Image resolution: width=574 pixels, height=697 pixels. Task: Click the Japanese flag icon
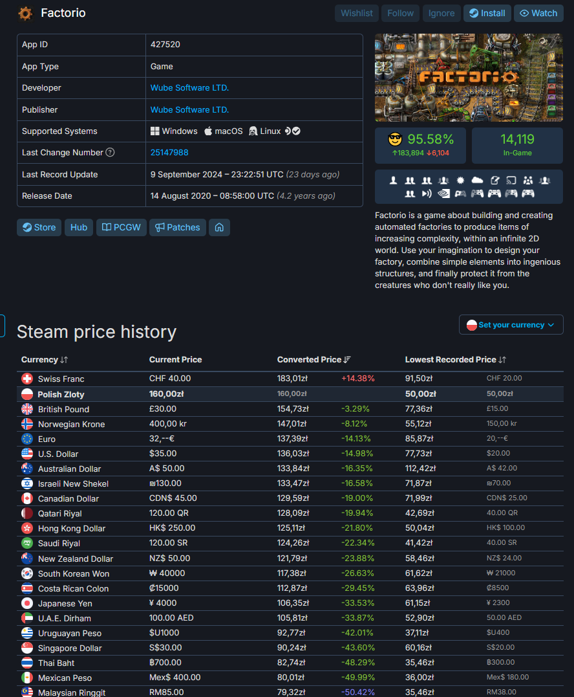(27, 603)
